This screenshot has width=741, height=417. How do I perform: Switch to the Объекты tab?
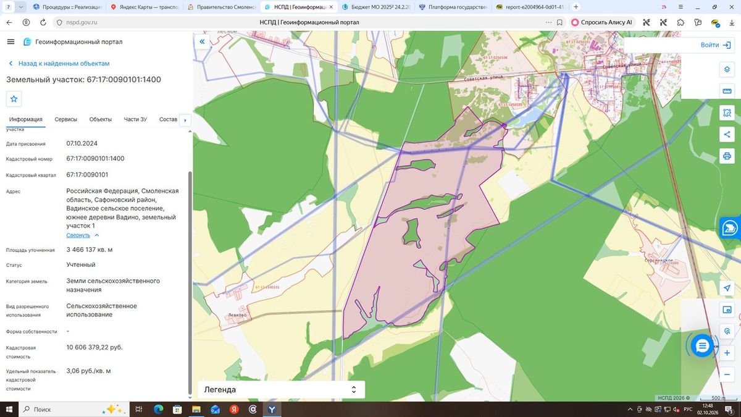[x=101, y=119]
